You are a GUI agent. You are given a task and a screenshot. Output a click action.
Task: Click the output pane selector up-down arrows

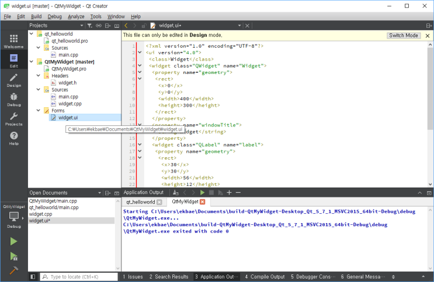click(x=393, y=277)
